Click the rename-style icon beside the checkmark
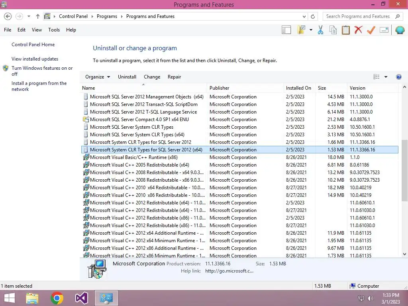408x306 pixels. pos(384,30)
